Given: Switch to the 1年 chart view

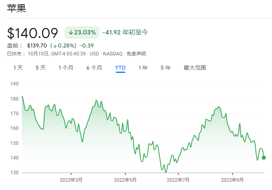Looking at the screenshot, I should pyautogui.click(x=143, y=68).
